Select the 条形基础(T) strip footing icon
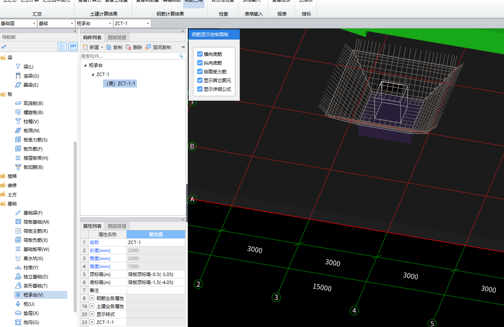Image resolution: width=504 pixels, height=327 pixels. [x=18, y=286]
